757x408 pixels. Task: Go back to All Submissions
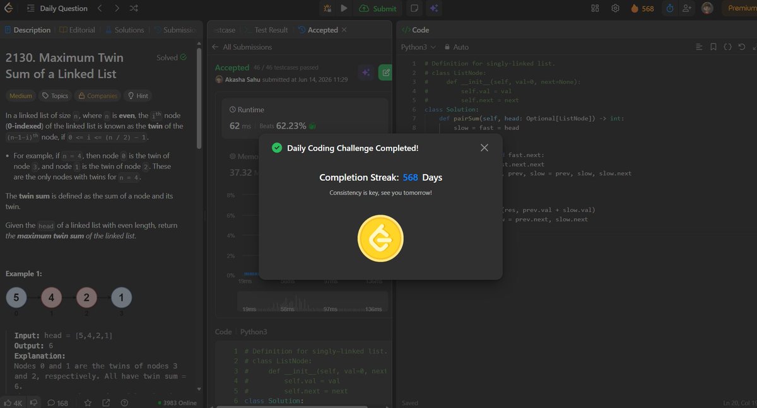(242, 47)
